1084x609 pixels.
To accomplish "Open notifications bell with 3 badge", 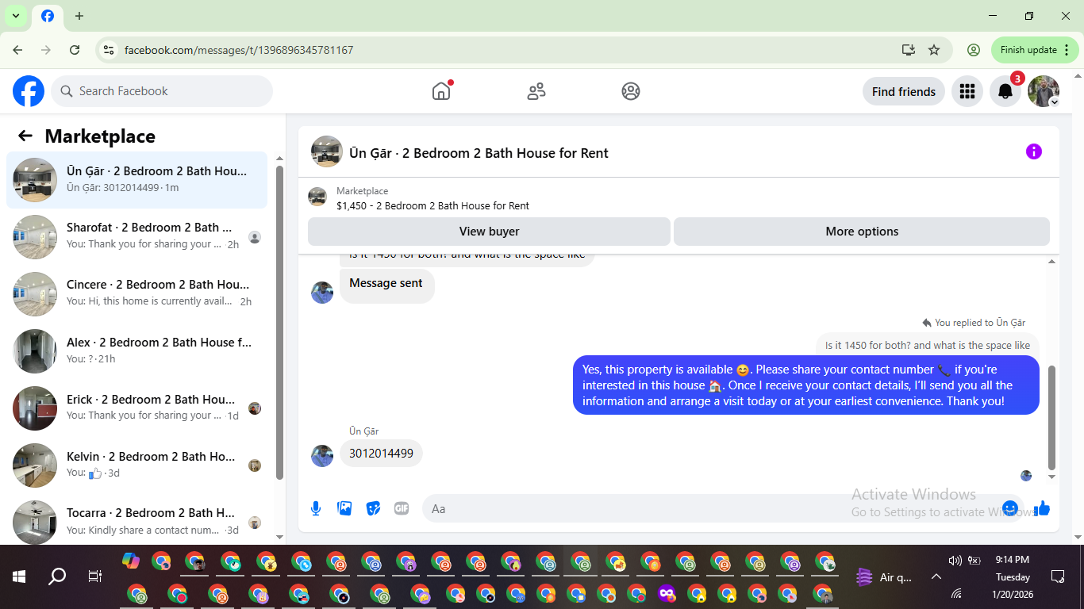I will (1005, 91).
